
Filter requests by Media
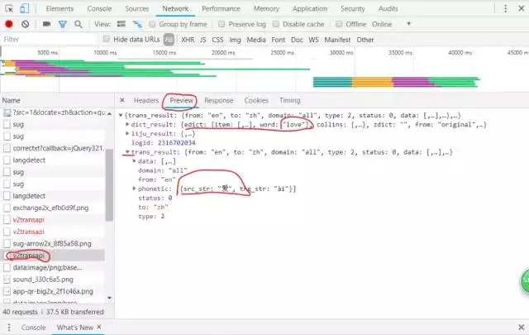click(256, 40)
